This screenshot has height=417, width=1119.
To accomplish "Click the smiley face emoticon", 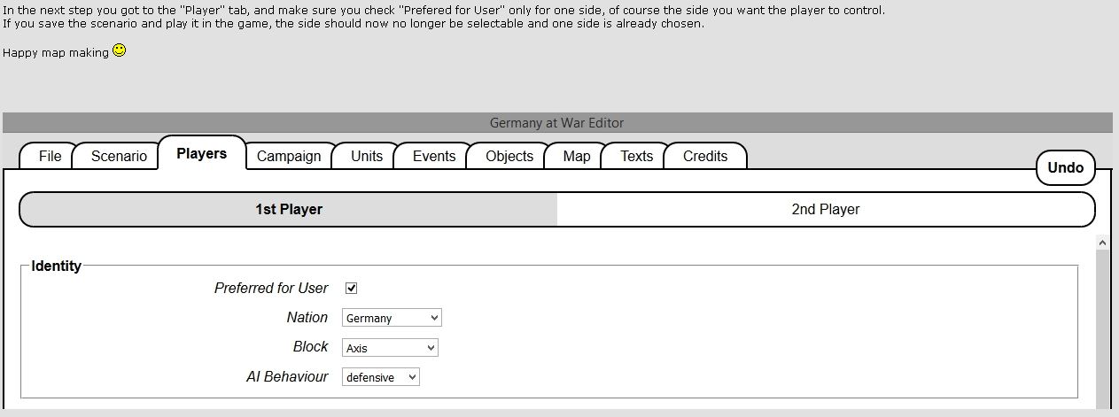I will coord(119,50).
